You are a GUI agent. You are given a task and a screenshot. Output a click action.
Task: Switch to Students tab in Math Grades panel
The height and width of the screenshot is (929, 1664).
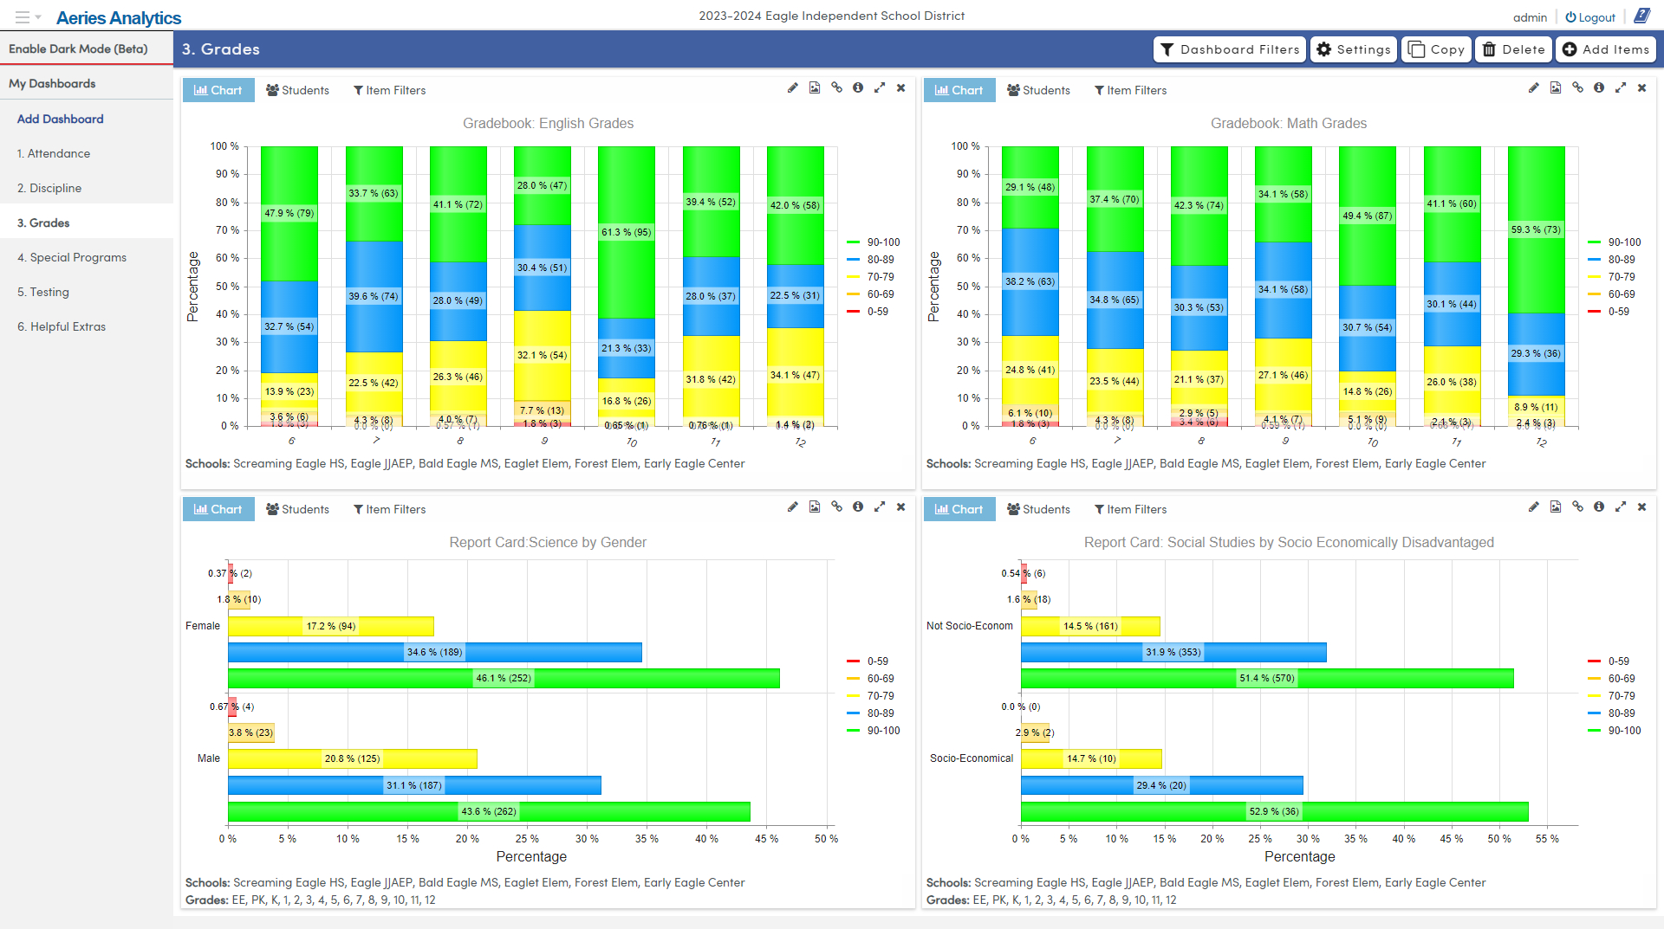pyautogui.click(x=1038, y=90)
